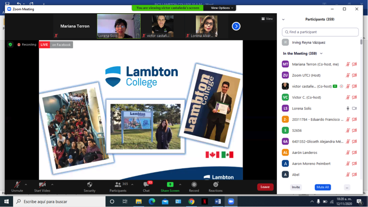The width and height of the screenshot is (368, 207).
Task: Open Cortana circle in the taskbar
Action: (x=112, y=201)
